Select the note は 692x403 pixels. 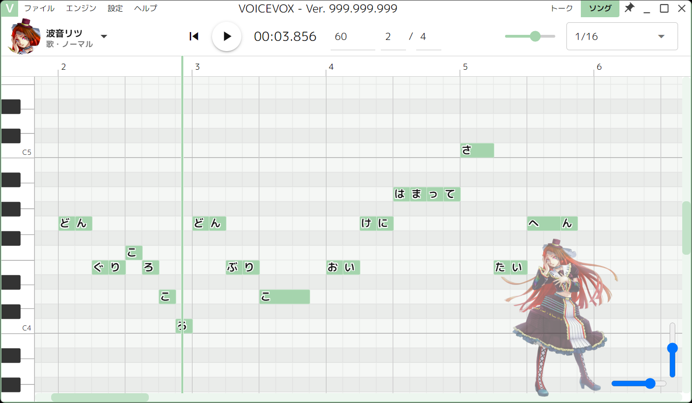pos(402,194)
